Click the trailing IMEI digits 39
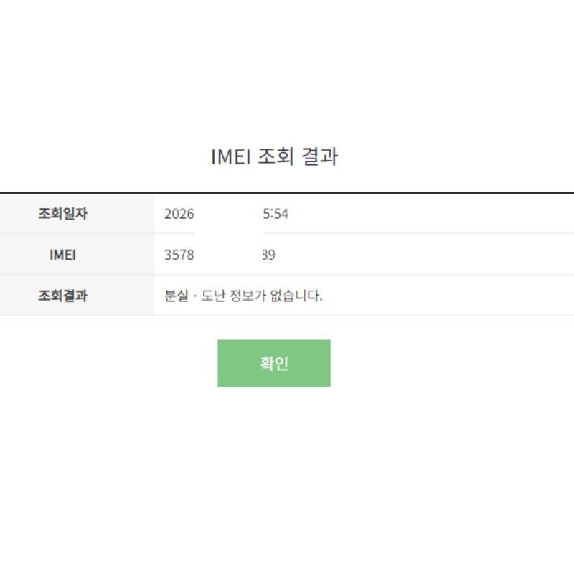The height and width of the screenshot is (574, 574). 268,255
